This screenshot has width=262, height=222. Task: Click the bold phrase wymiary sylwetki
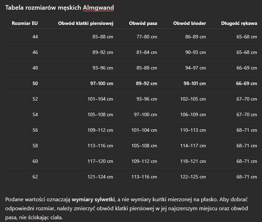pos(93,200)
